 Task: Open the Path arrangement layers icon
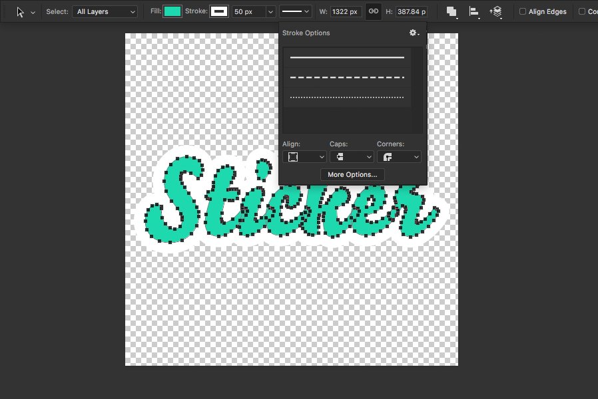(x=496, y=12)
